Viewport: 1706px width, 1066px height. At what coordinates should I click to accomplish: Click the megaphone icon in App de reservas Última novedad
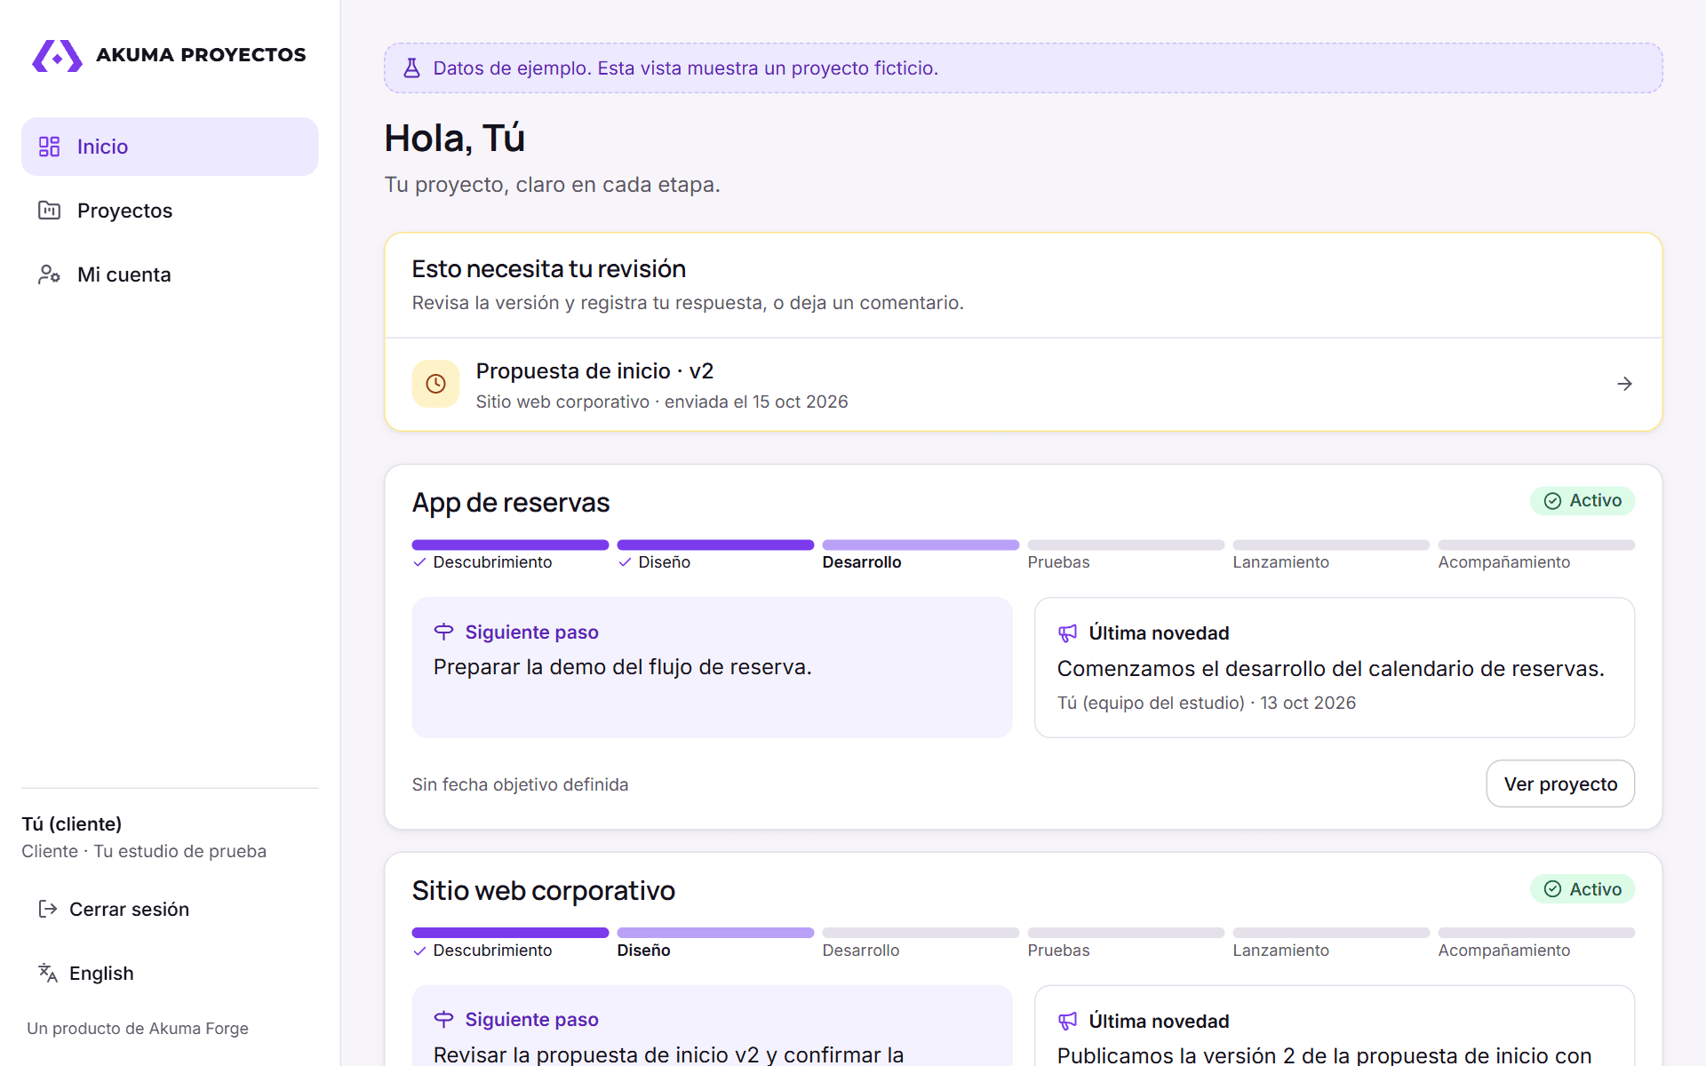(1067, 633)
